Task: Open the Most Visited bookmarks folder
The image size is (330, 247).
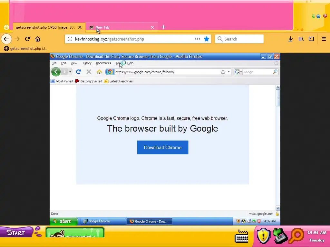Action: click(x=62, y=81)
